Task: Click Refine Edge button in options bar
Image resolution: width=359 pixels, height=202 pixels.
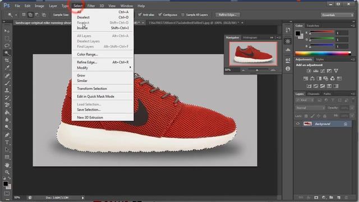Action: (x=228, y=15)
